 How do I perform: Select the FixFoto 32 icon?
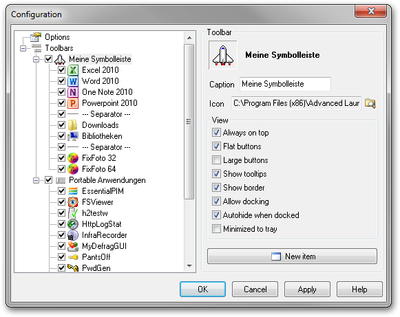(x=73, y=158)
